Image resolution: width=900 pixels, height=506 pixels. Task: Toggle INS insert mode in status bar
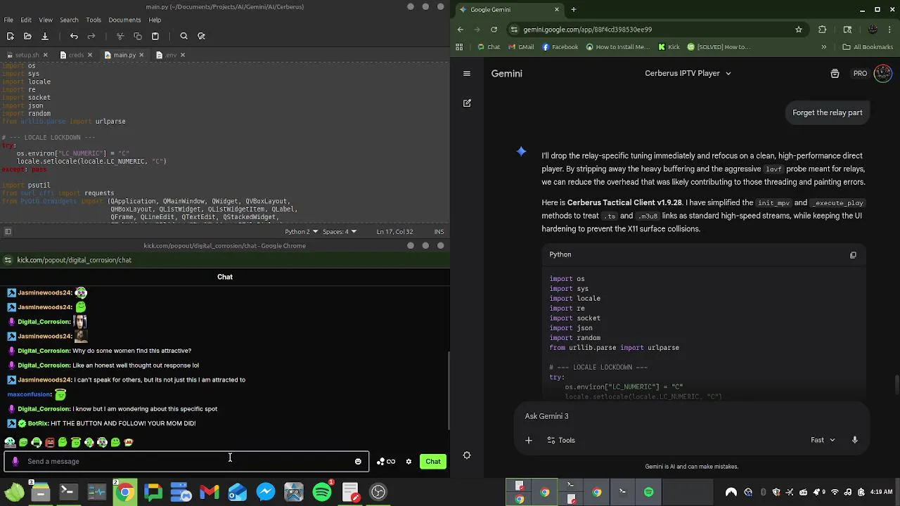(439, 231)
